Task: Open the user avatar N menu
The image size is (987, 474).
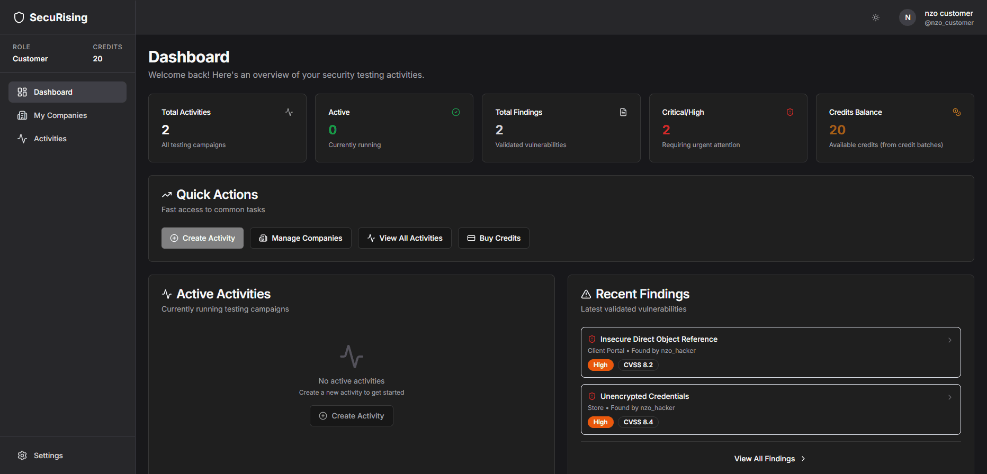Action: tap(908, 17)
